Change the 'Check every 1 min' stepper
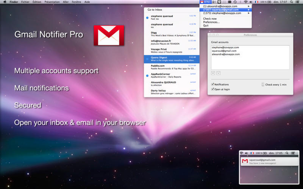Viewport: 303px width, 189px height. click(262, 84)
